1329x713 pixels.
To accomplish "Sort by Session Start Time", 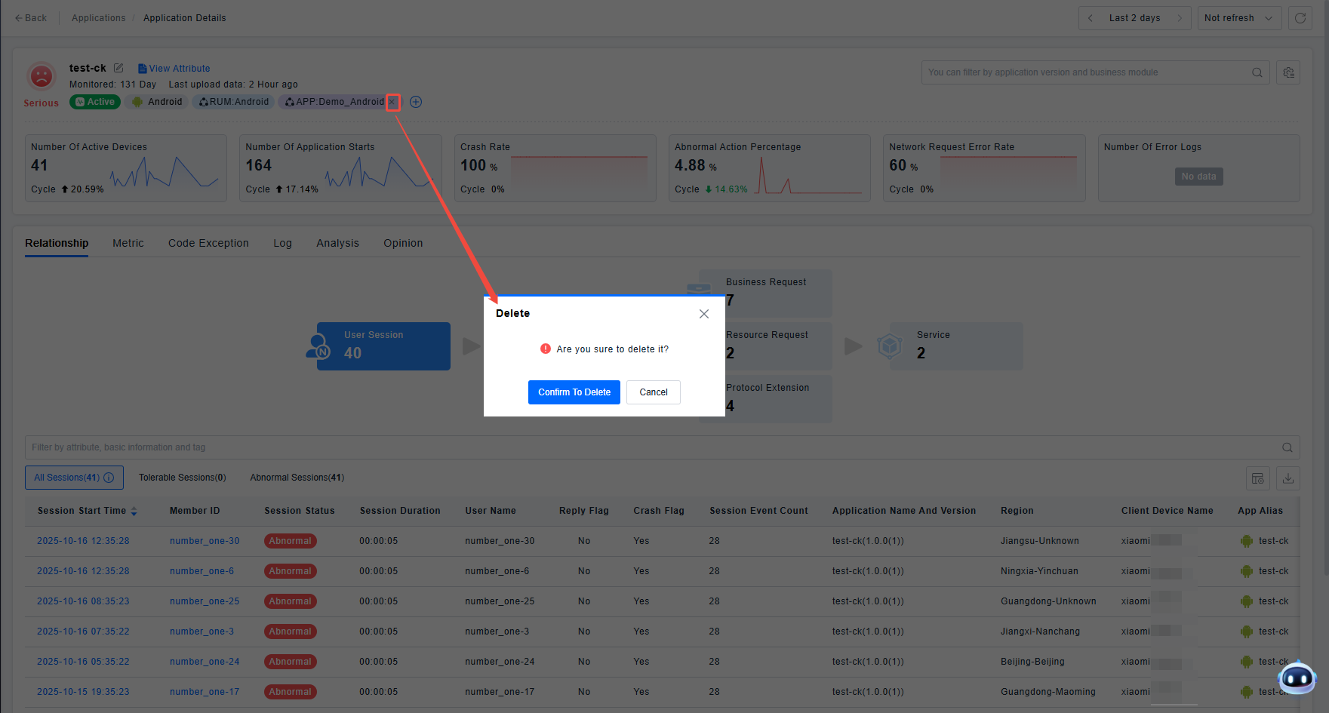I will click(134, 512).
